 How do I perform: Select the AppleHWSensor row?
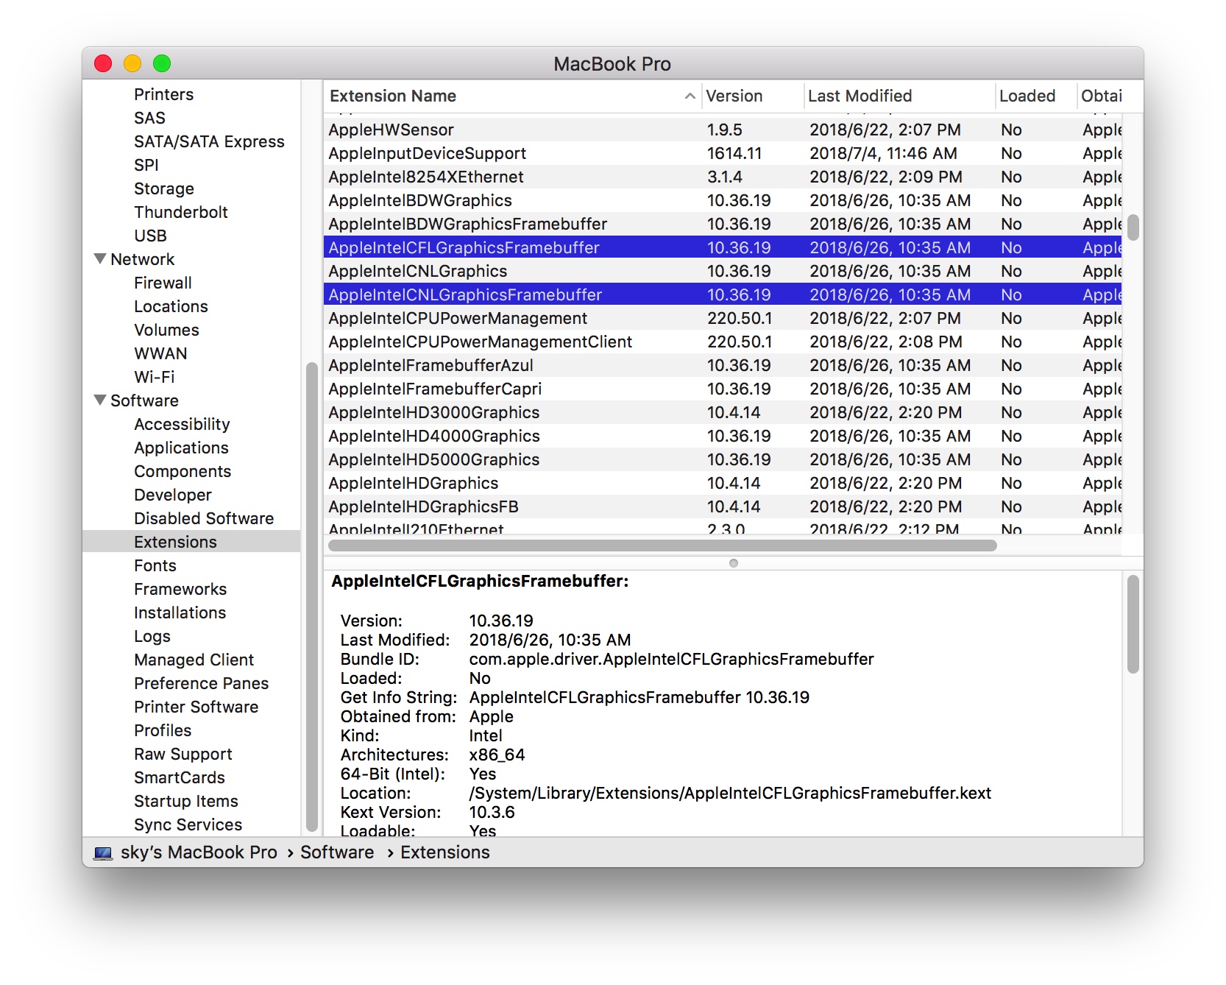point(723,130)
